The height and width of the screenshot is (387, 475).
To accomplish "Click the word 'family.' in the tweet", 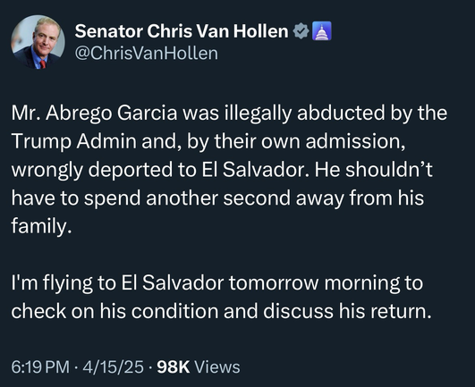I will (41, 226).
